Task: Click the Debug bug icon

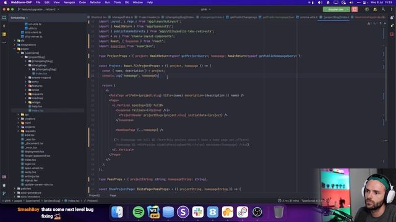Action: coord(367,9)
